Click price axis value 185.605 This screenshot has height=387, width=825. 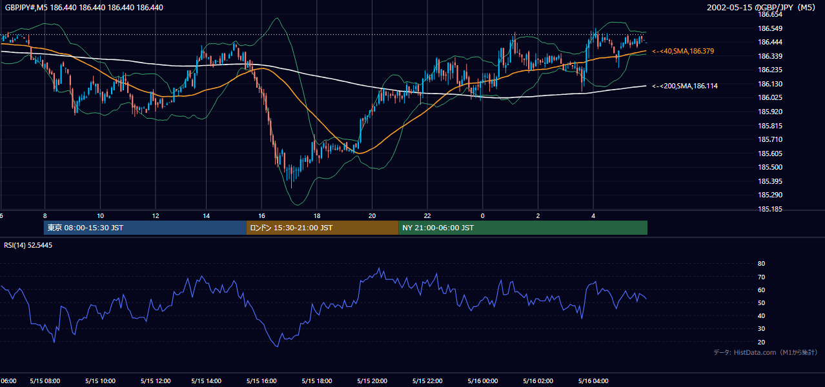(x=769, y=154)
